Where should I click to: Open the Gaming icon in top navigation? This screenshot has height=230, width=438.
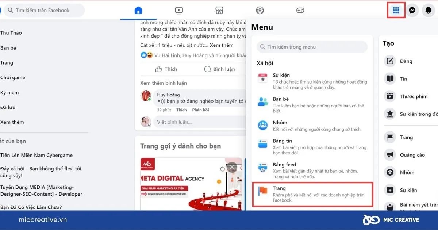[300, 10]
